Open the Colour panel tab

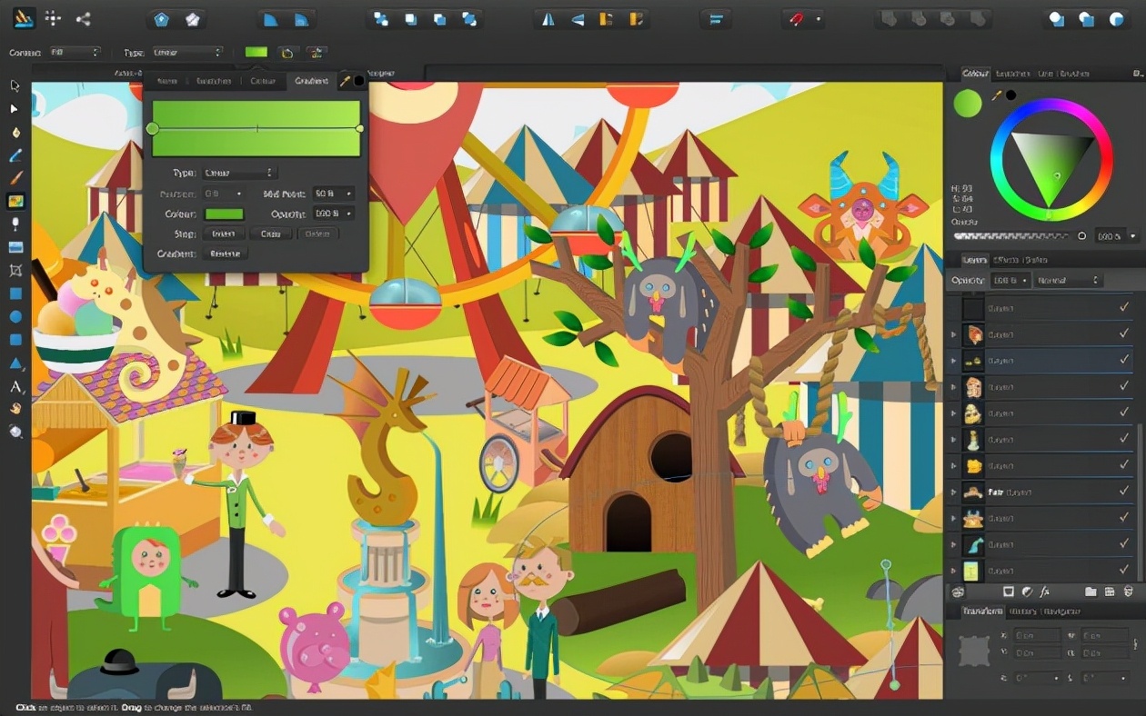pos(975,74)
